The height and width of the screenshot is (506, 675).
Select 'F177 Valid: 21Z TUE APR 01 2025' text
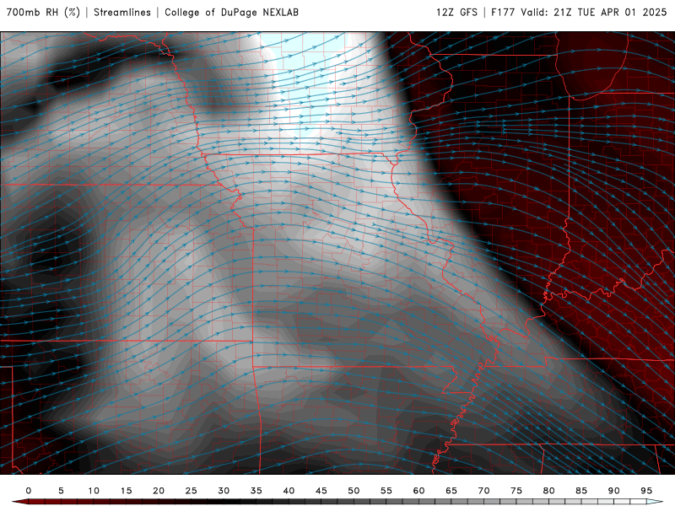(x=579, y=12)
